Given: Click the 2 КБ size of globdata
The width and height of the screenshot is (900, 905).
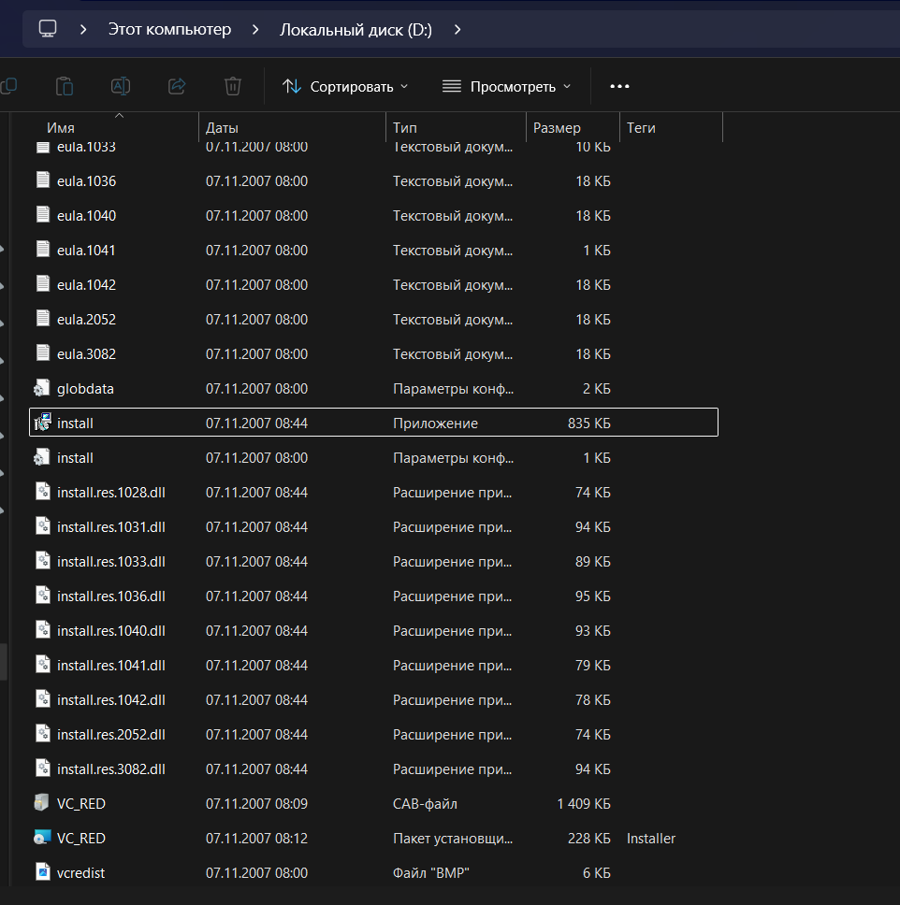Looking at the screenshot, I should [596, 388].
